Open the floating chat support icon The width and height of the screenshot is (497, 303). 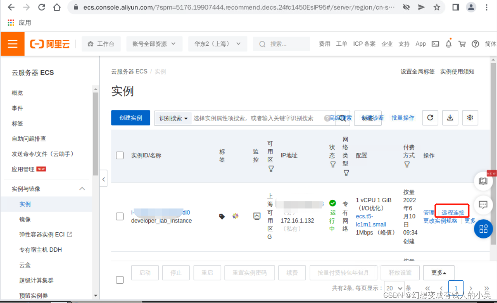point(483,205)
